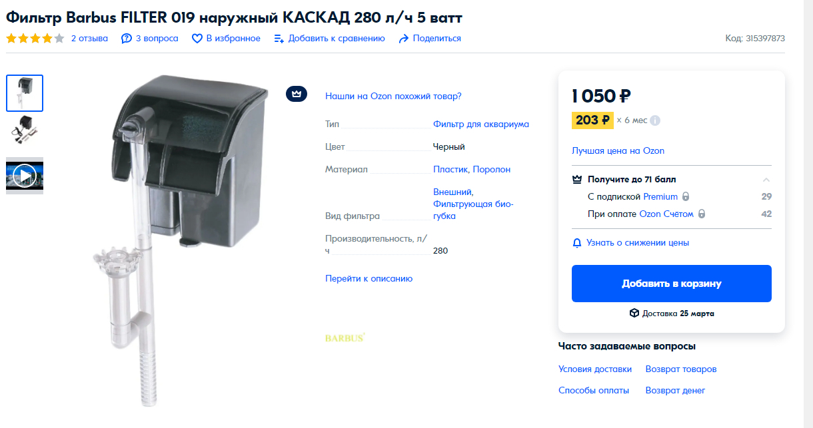Click the lock icon next to Premium
Screen dimensions: 813x428
[x=686, y=197]
